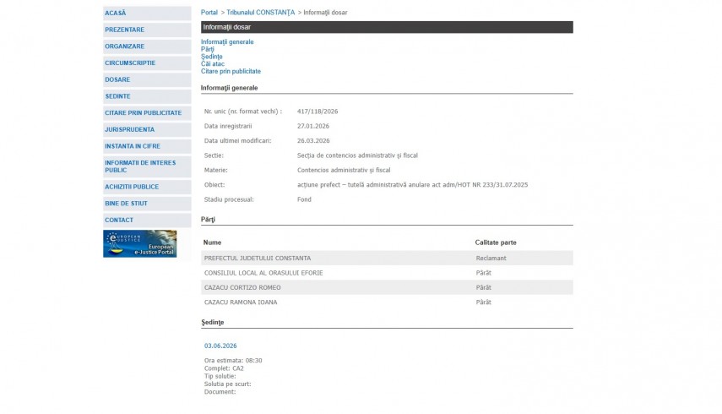
Task: Open the ACASĂ menu item
Action: [x=116, y=14]
